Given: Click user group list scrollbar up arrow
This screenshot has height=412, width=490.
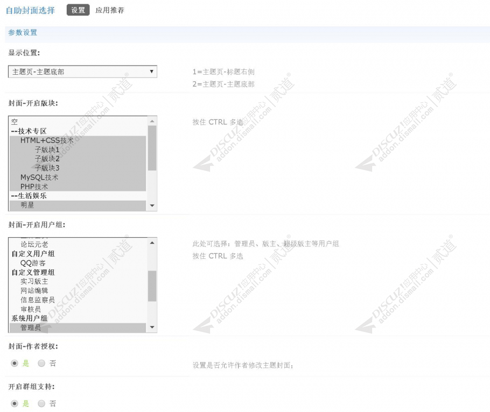Looking at the screenshot, I should [x=152, y=243].
